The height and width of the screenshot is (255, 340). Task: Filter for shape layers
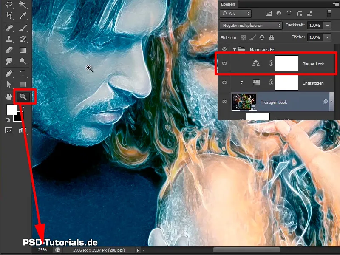(x=299, y=14)
